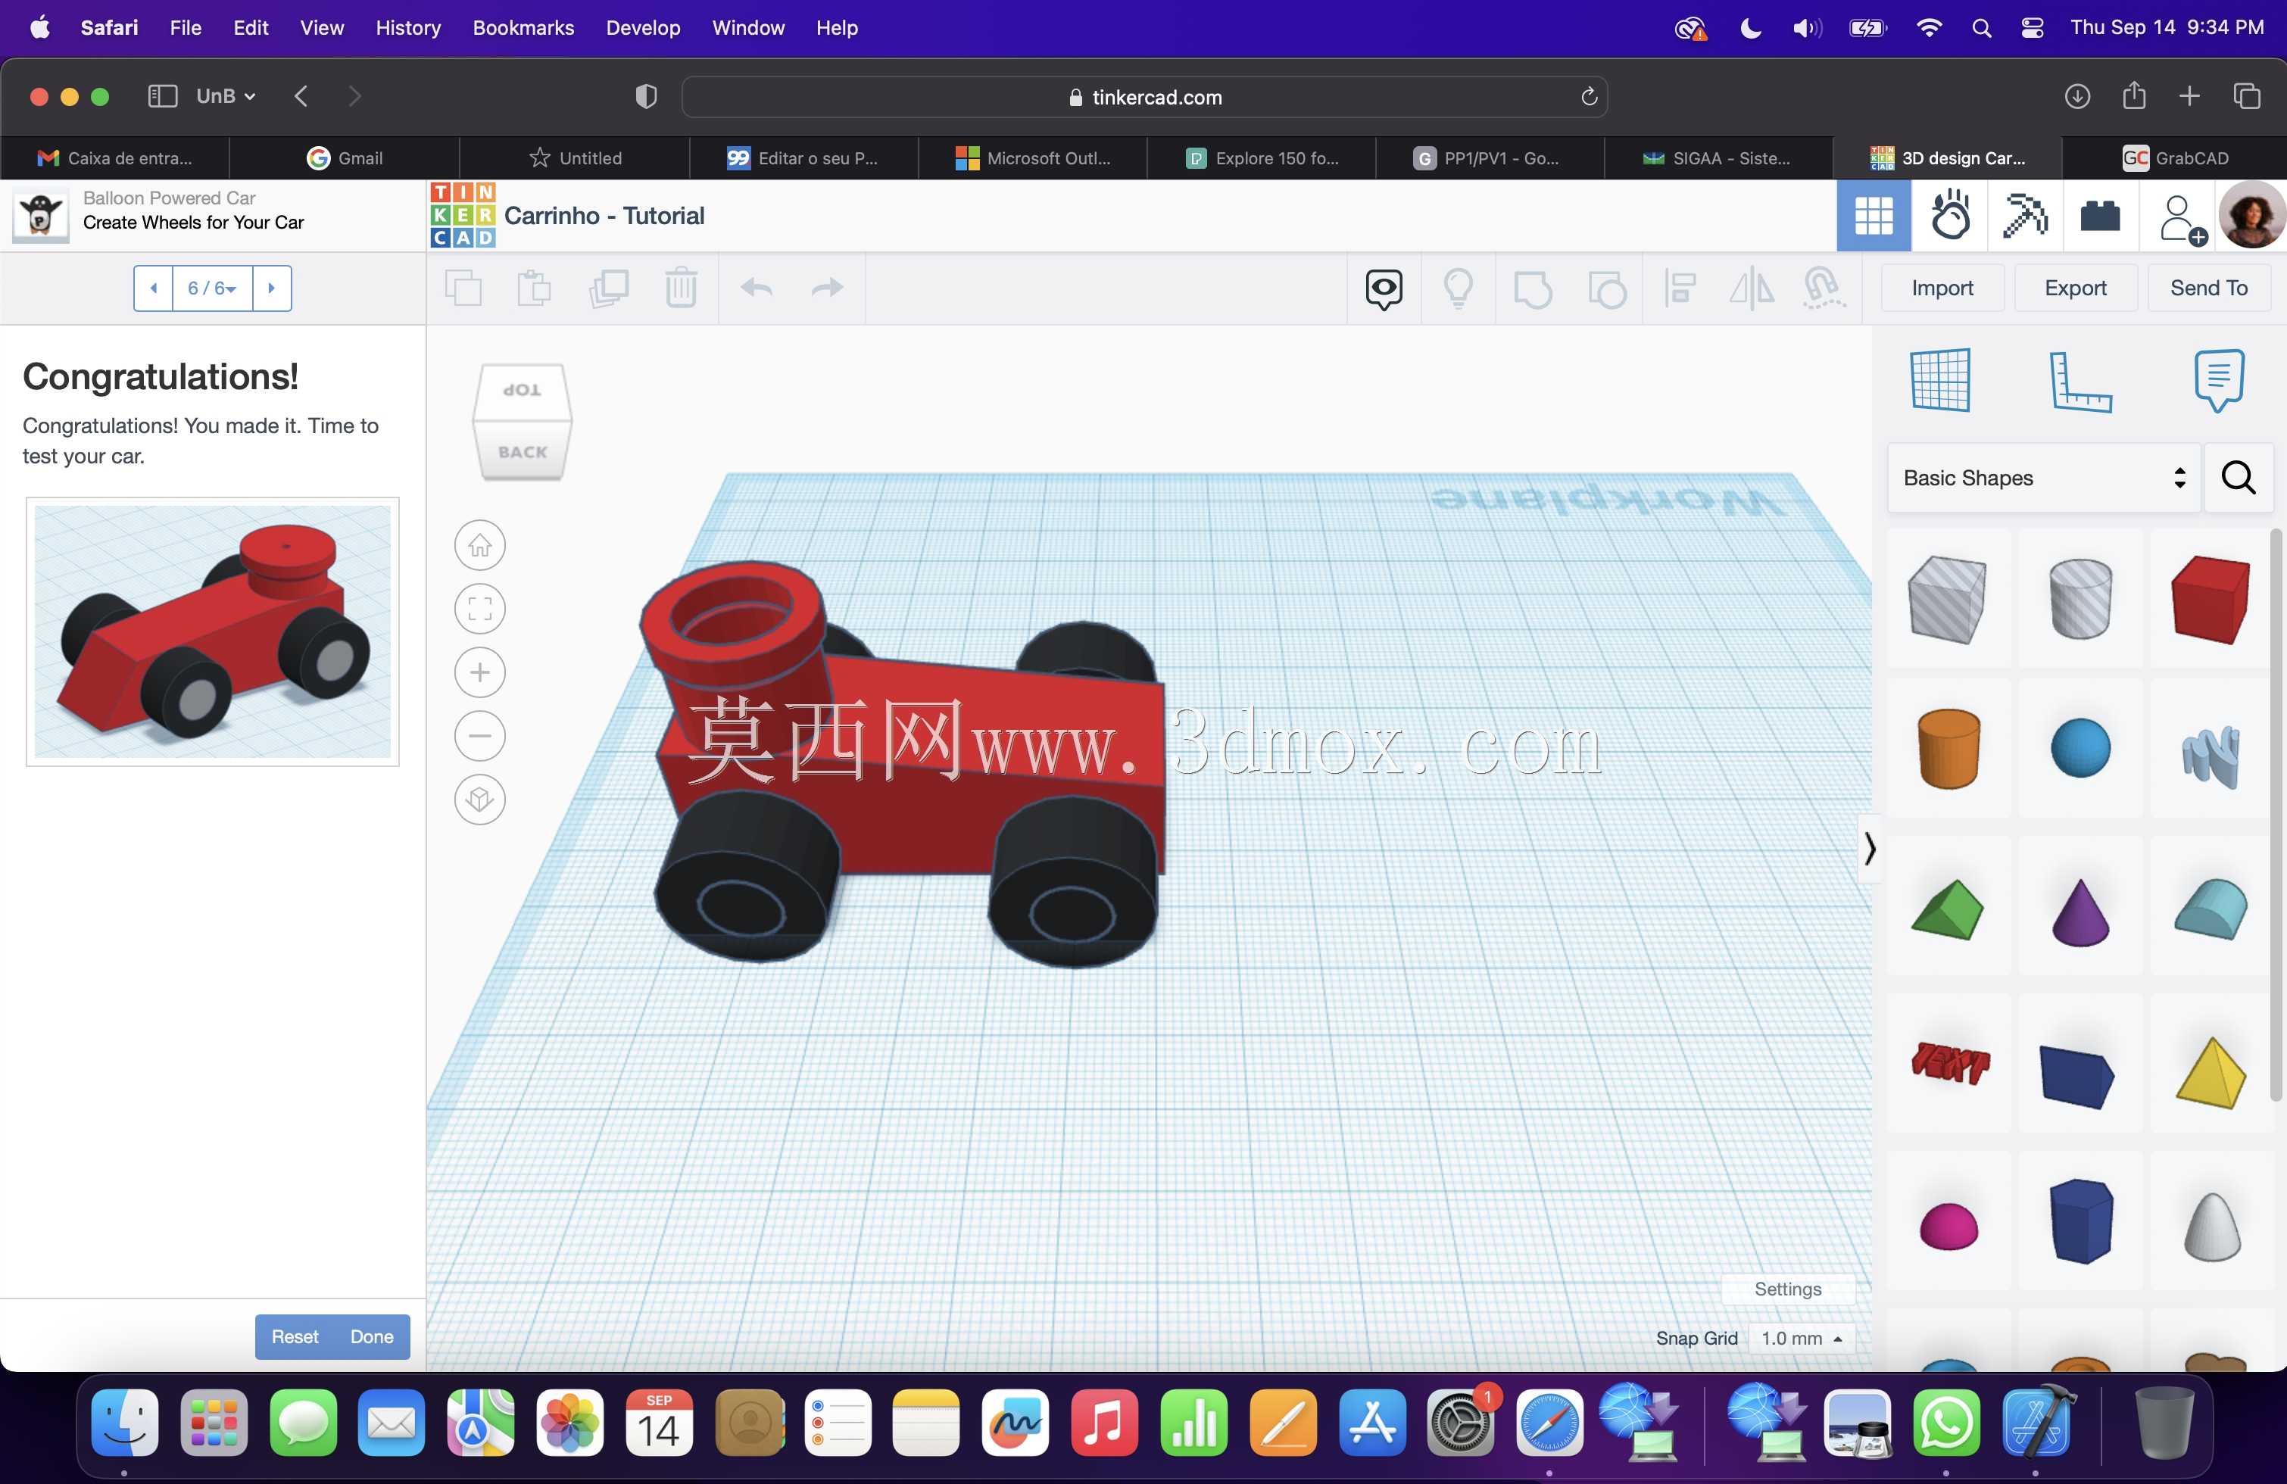Image resolution: width=2287 pixels, height=1484 pixels.
Task: Search shapes with the magnifier icon
Action: tap(2238, 477)
